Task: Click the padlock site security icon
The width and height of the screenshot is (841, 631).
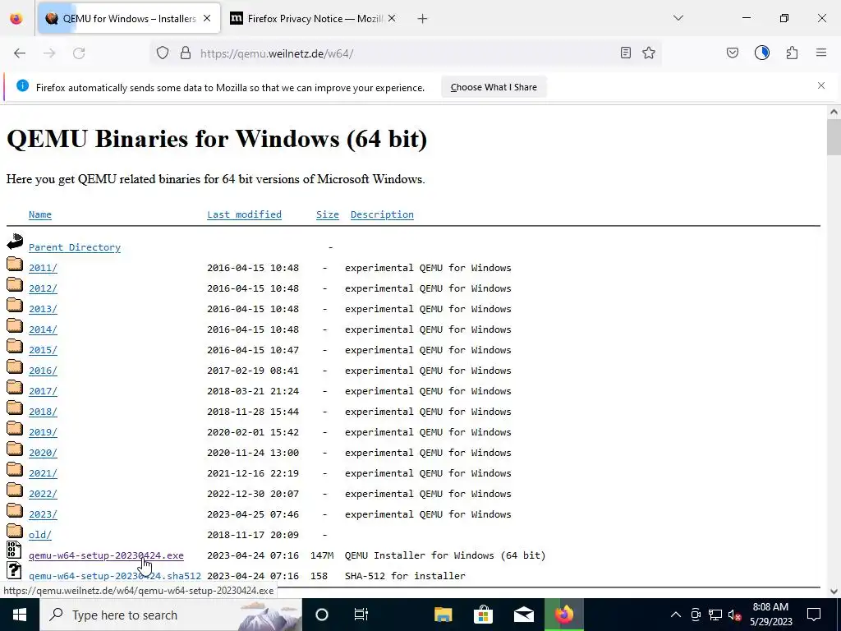Action: click(186, 53)
